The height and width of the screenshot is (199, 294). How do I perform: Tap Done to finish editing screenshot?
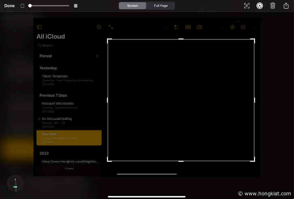[x=9, y=6]
